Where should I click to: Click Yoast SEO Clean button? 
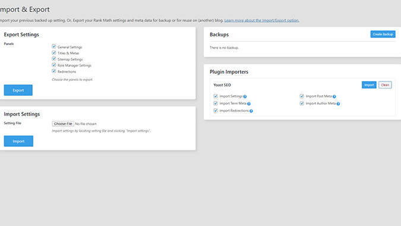coord(385,84)
